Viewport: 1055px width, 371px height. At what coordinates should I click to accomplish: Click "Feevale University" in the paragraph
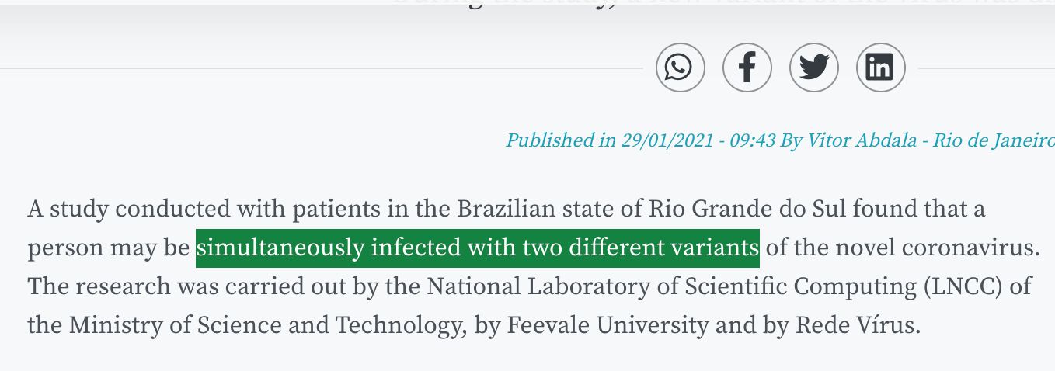point(608,324)
